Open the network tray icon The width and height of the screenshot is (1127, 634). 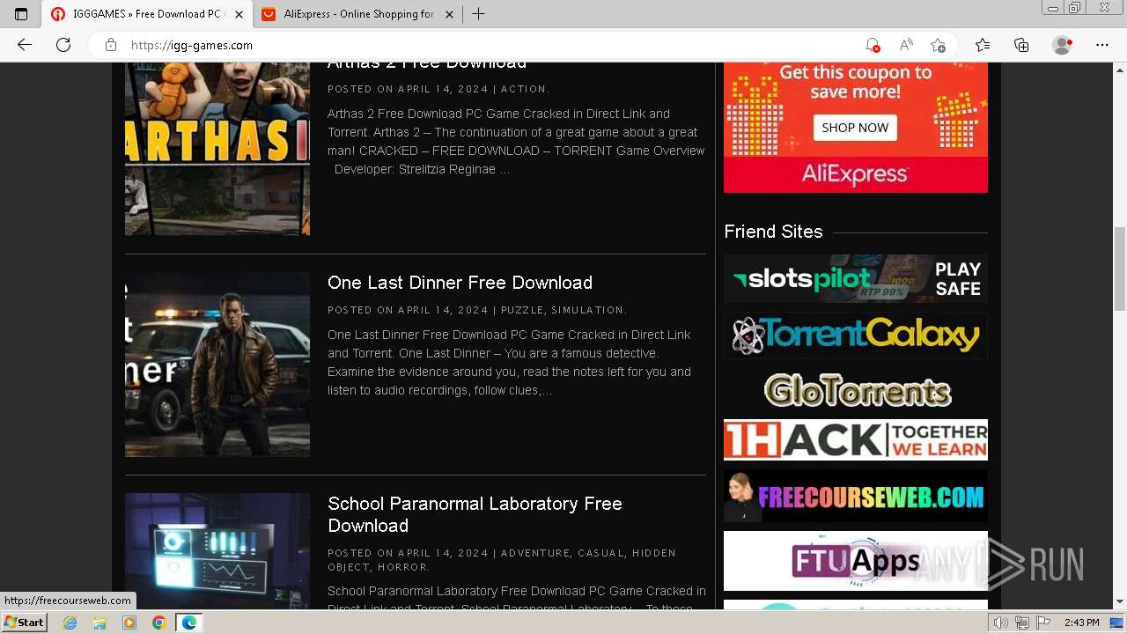tap(1022, 623)
